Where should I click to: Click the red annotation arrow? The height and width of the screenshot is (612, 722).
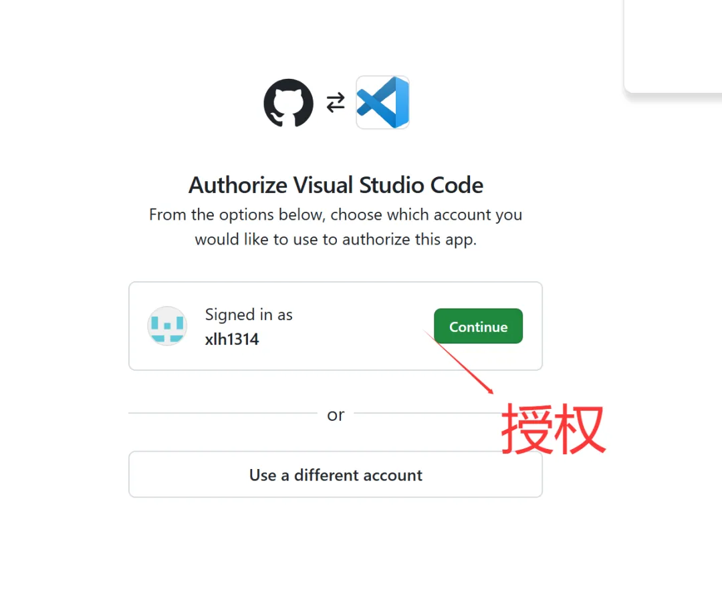point(458,361)
